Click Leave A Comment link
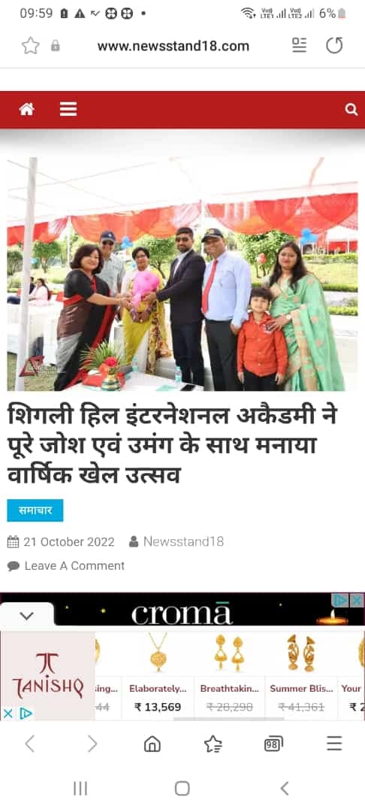Viewport: 365px width, 812px height. pyautogui.click(x=74, y=565)
